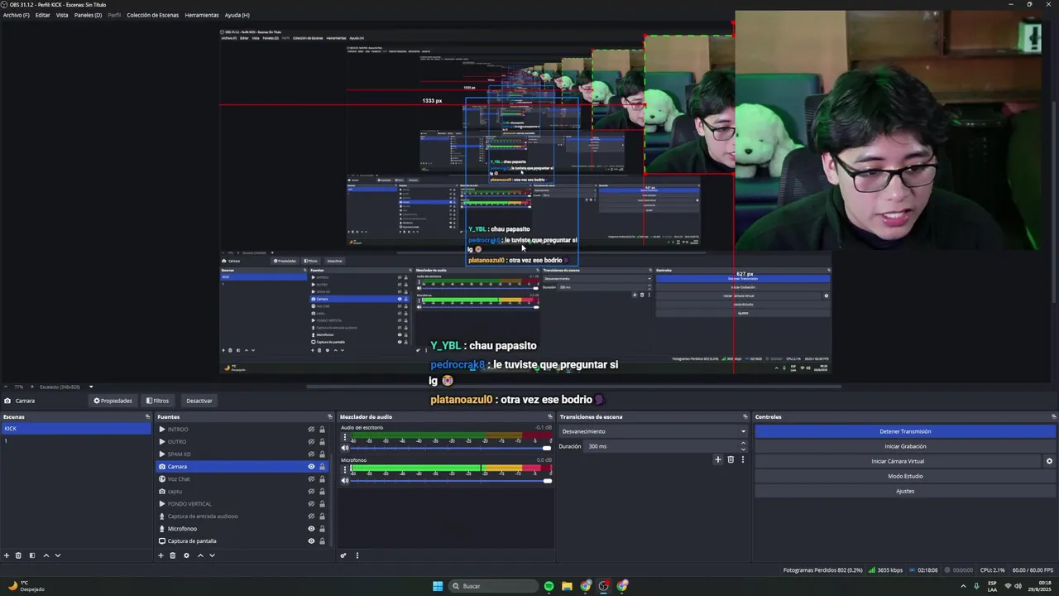Image resolution: width=1059 pixels, height=596 pixels.
Task: Open advanced audio properties gears icon in mixer
Action: point(343,555)
